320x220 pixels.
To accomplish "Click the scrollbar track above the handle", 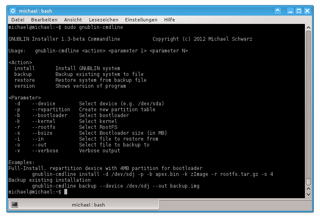I will tap(308, 104).
